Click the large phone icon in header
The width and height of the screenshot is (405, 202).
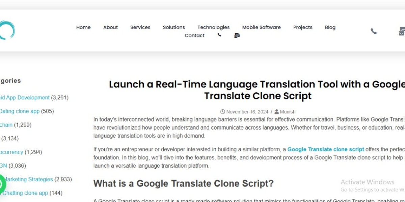[374, 31]
